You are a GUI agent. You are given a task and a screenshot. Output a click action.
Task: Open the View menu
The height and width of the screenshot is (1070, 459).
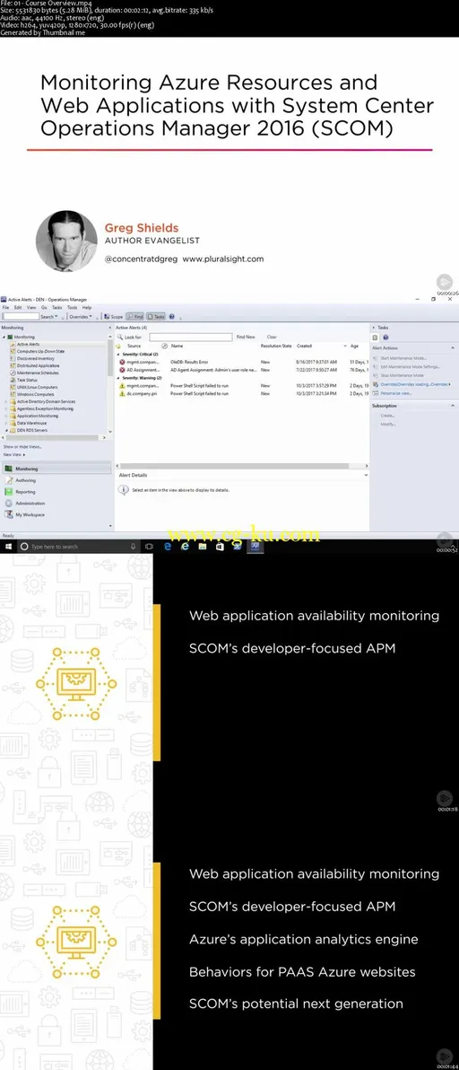click(31, 308)
